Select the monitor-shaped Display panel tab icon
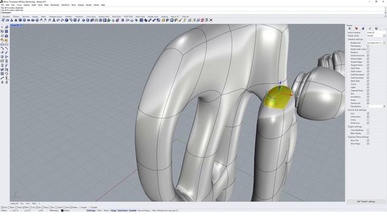The width and height of the screenshot is (387, 218). point(376,28)
